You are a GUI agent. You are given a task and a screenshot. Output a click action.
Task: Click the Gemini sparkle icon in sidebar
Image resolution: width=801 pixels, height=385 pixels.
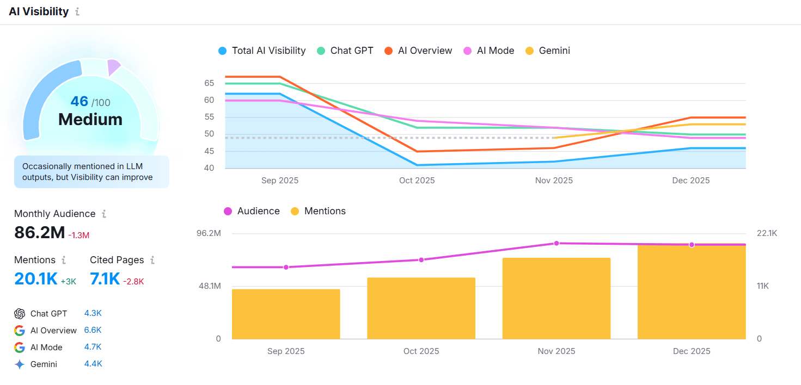coord(20,364)
